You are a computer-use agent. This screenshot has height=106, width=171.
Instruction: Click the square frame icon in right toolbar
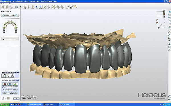169,47
